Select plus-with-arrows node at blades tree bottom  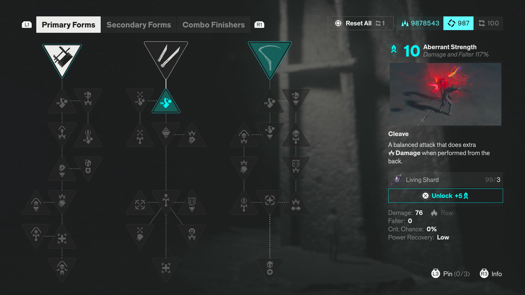click(166, 268)
